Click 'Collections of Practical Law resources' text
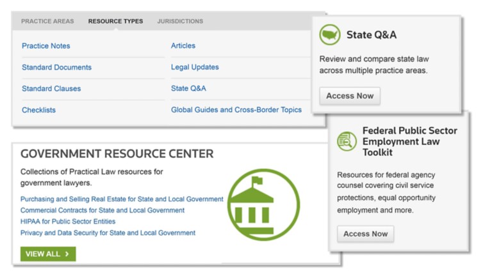This screenshot has height=276, width=492. pyautogui.click(x=92, y=177)
